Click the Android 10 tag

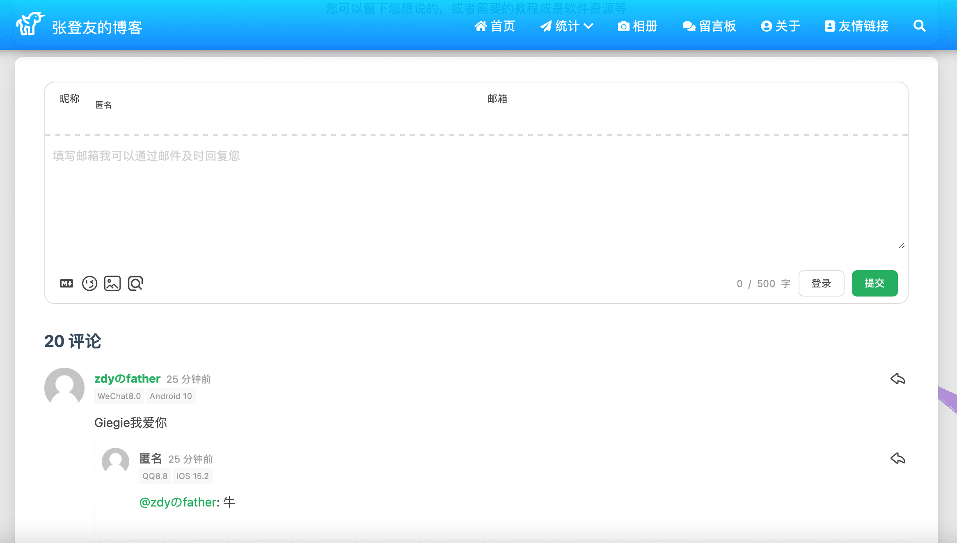[171, 396]
